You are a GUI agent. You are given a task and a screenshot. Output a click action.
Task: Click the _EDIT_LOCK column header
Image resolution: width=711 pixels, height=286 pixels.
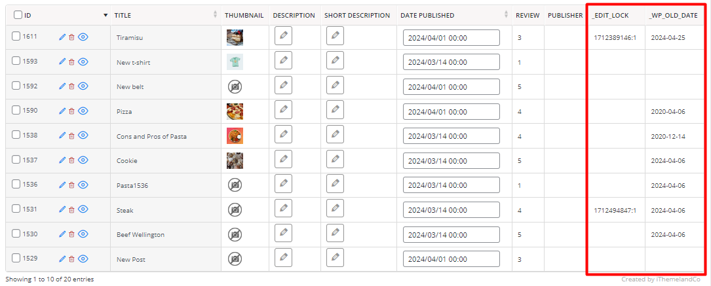tap(610, 16)
